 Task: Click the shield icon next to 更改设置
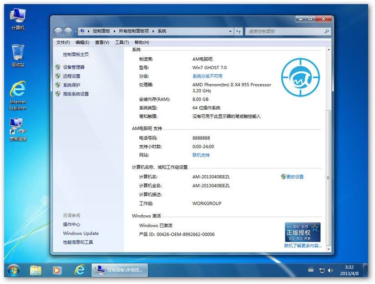[x=284, y=177]
